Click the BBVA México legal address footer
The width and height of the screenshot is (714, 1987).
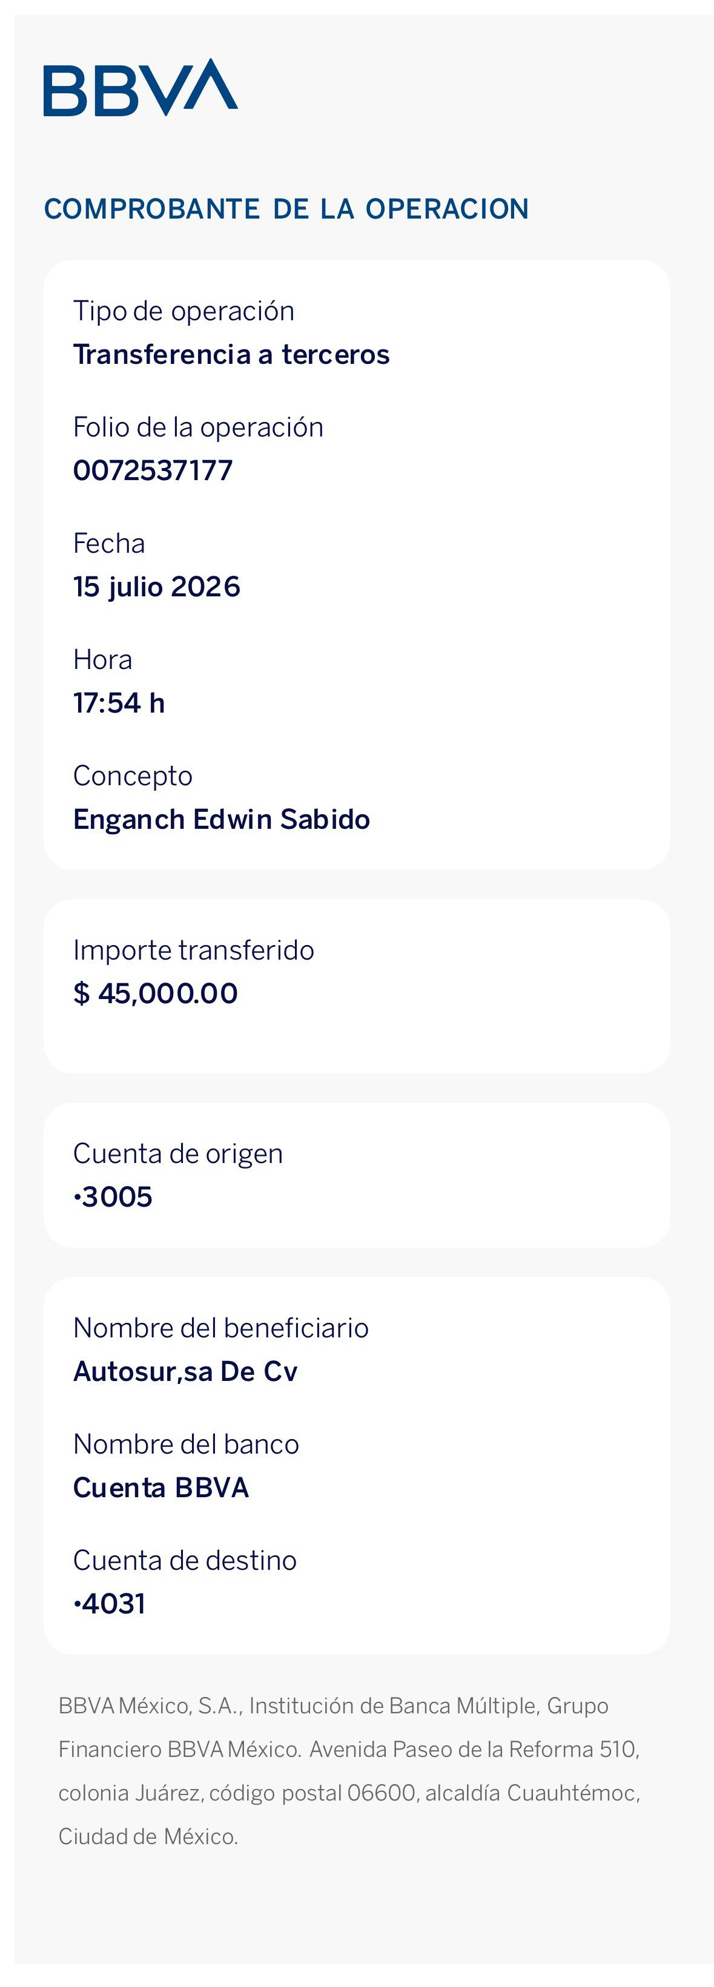[349, 1771]
